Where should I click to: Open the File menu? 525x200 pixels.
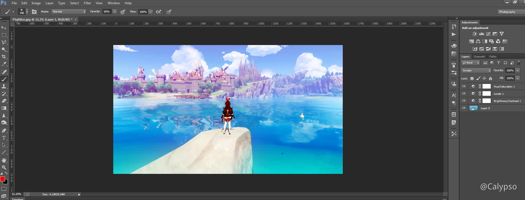coord(14,3)
